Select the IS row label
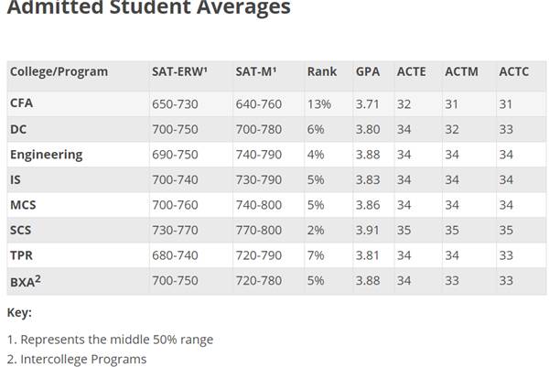The image size is (549, 367). coord(16,179)
